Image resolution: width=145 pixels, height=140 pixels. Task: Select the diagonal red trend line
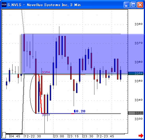point(40,94)
